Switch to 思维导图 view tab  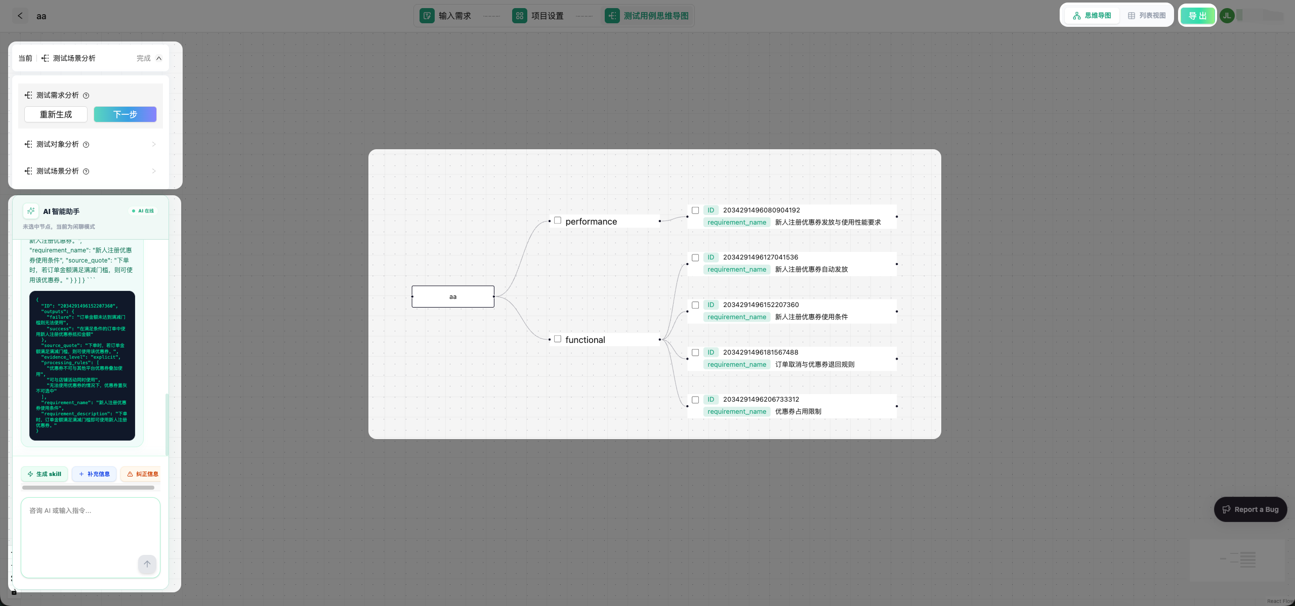coord(1092,16)
